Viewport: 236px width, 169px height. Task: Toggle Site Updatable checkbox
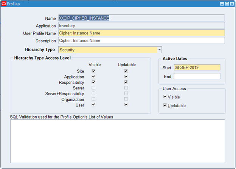coord(126,71)
